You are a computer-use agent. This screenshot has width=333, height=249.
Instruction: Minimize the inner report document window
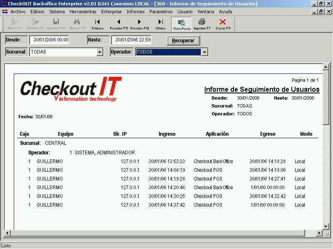point(315,12)
